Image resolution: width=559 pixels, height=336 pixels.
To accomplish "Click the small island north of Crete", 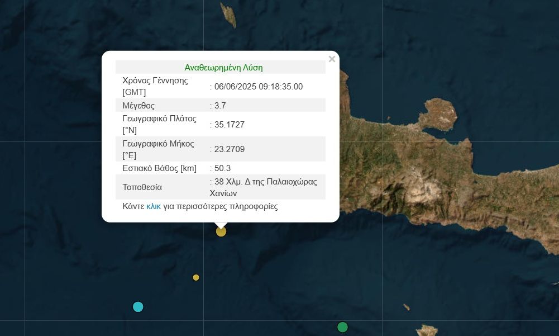I will [x=230, y=15].
